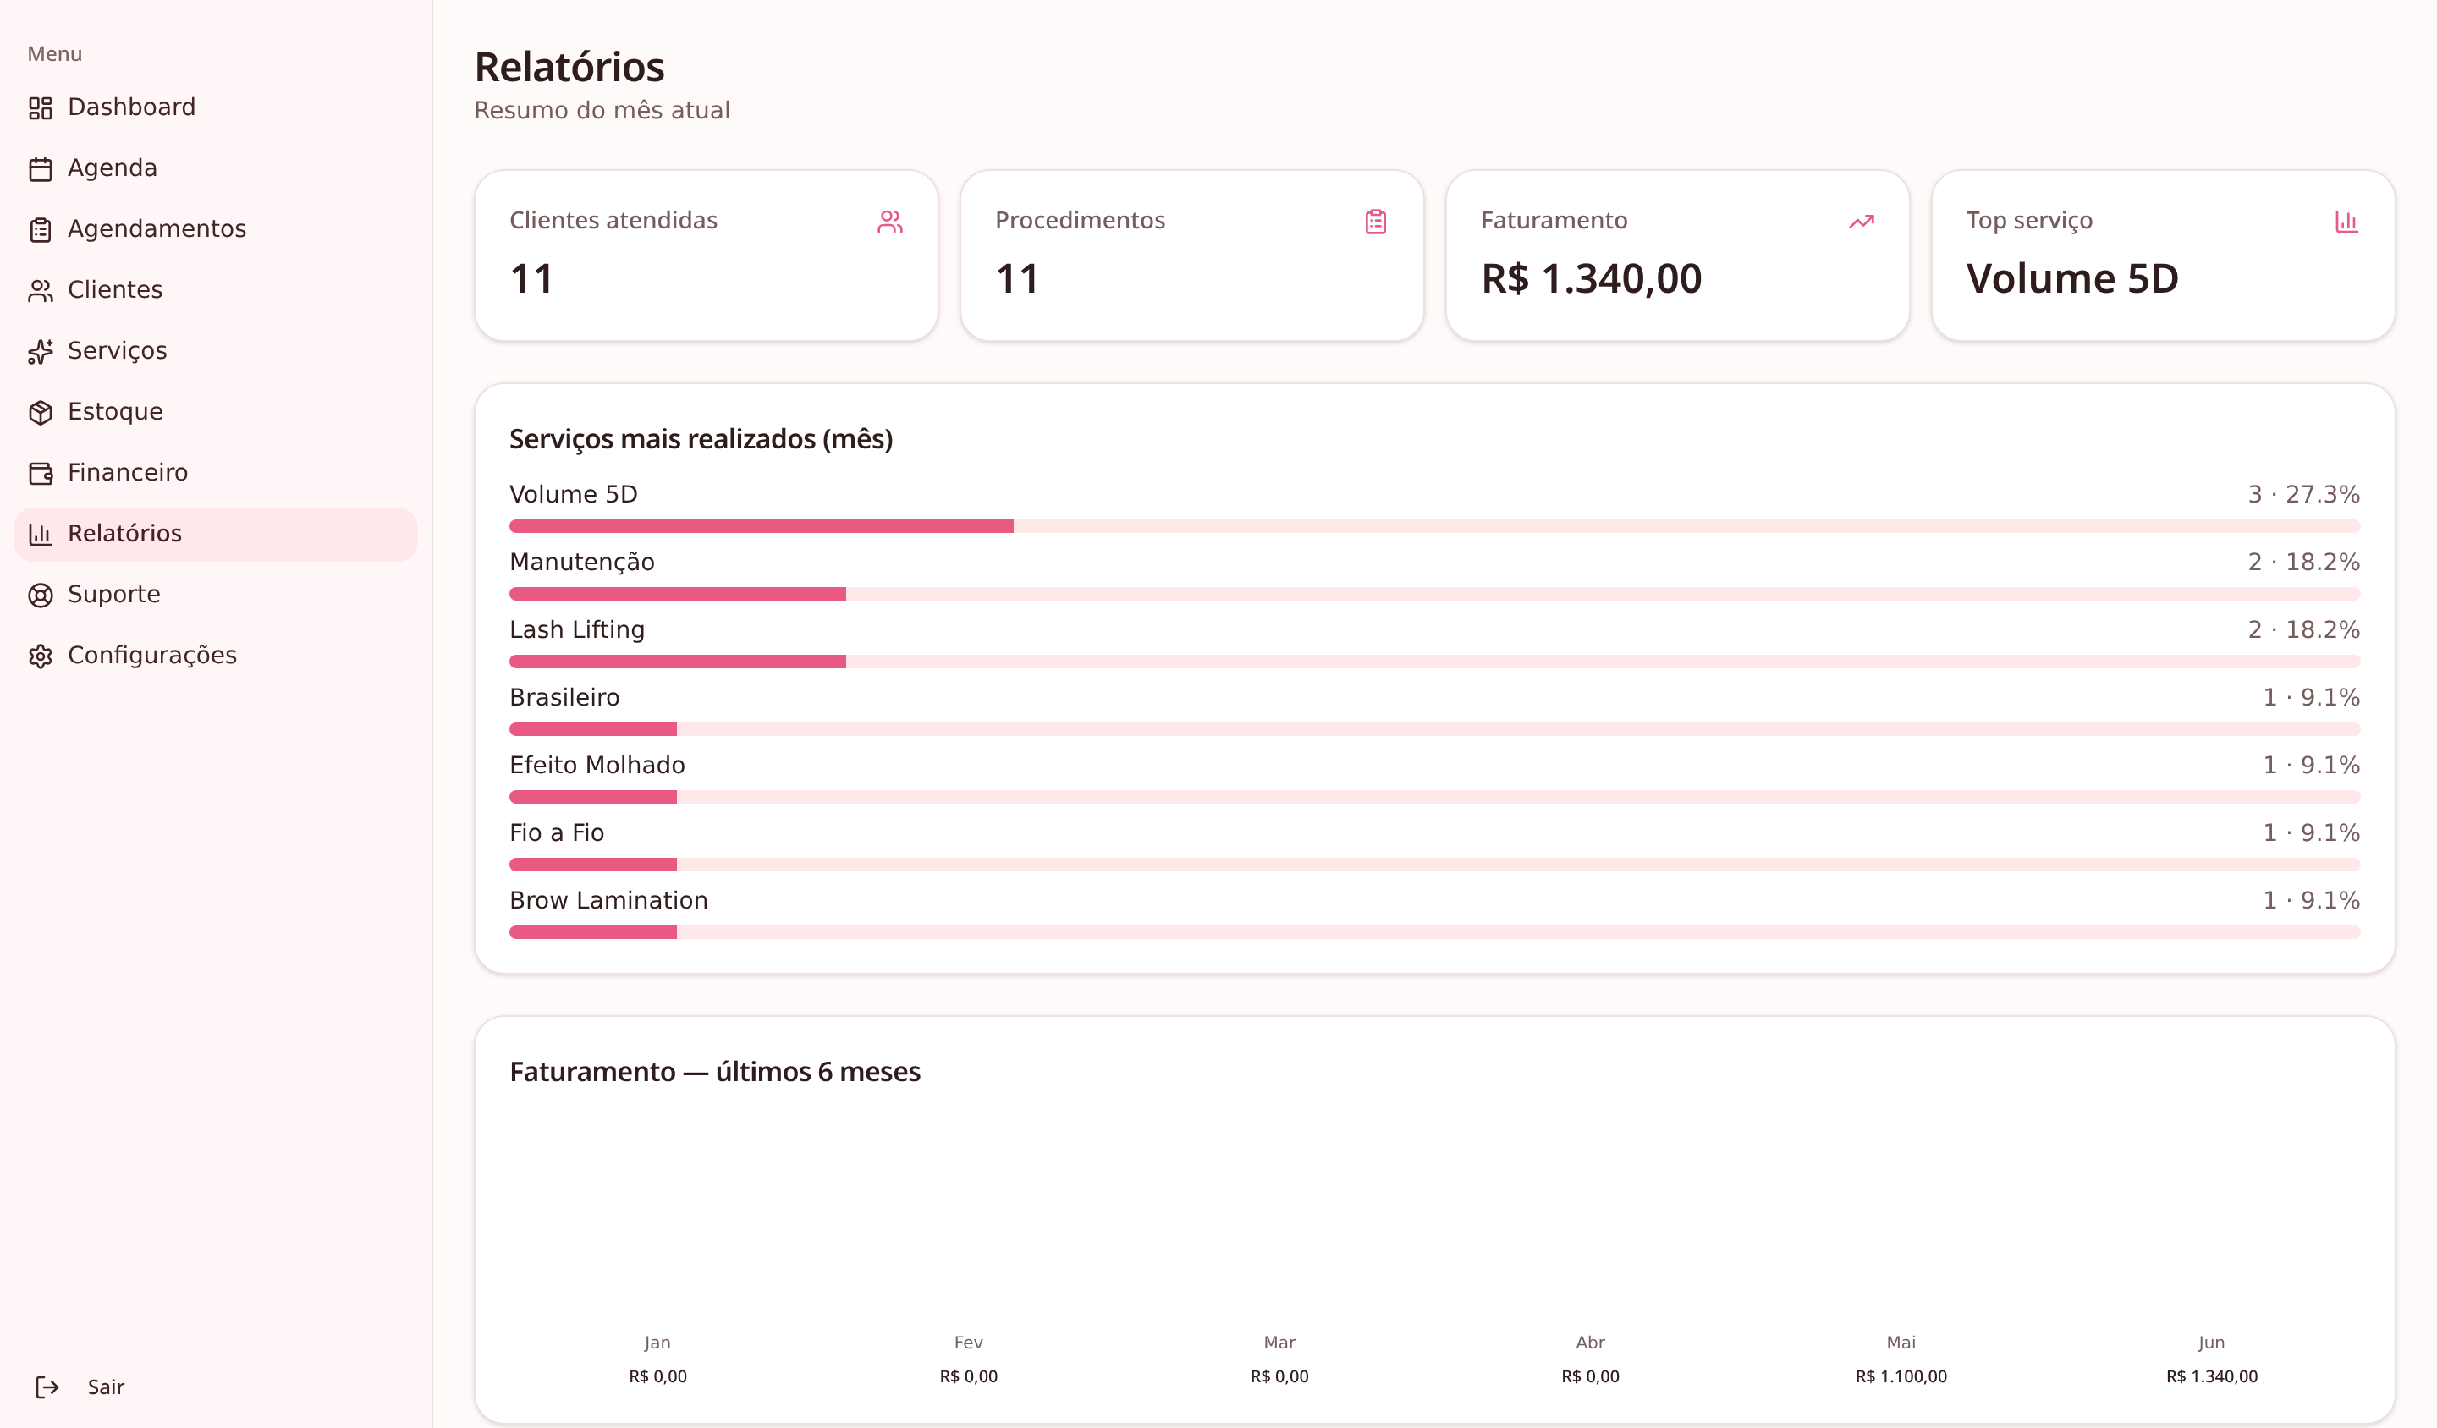
Task: Click the 'Resumo do mês atual' subtitle
Action: pyautogui.click(x=602, y=110)
